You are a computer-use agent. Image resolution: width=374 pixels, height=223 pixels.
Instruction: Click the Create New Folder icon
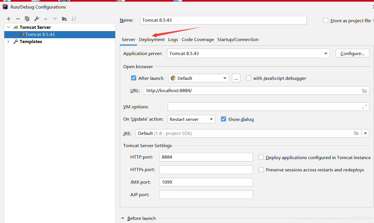(64, 19)
